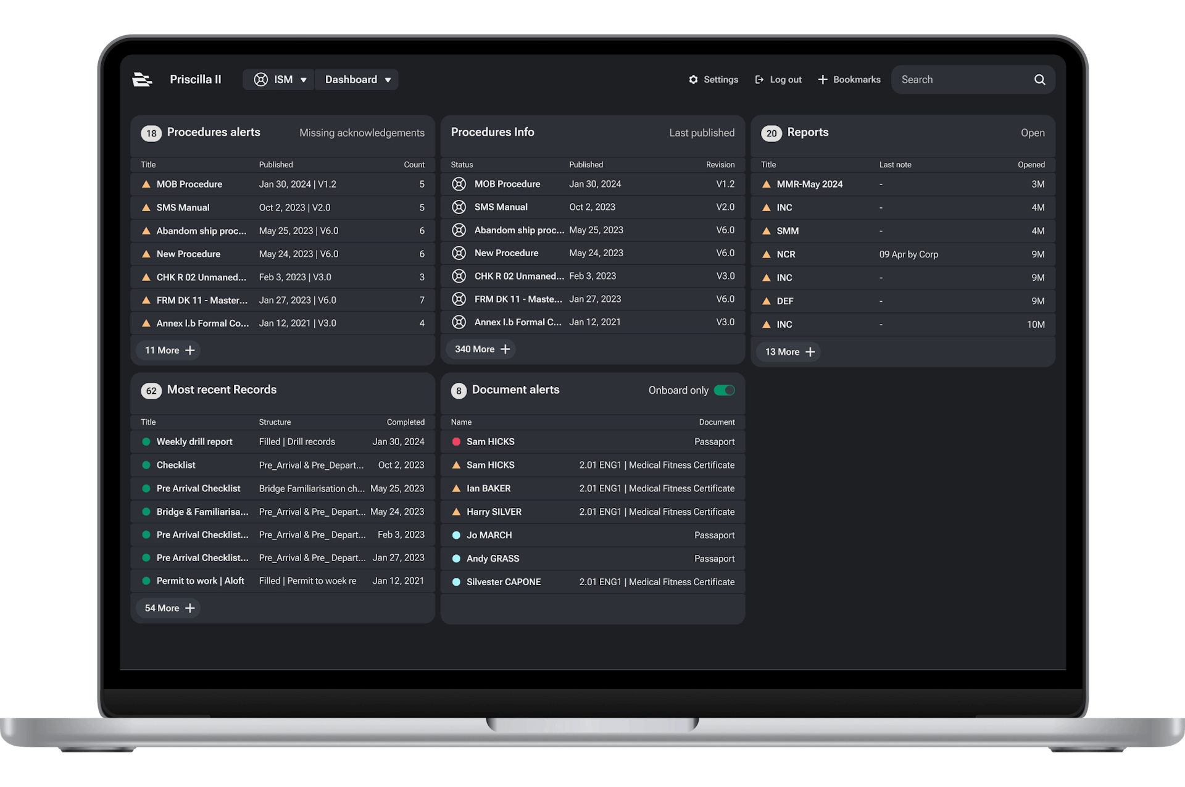Show 13 More open reports

[789, 352]
